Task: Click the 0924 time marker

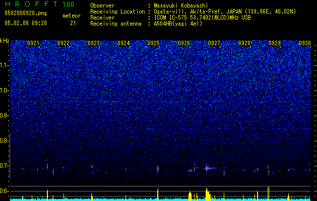Action: click(x=124, y=43)
